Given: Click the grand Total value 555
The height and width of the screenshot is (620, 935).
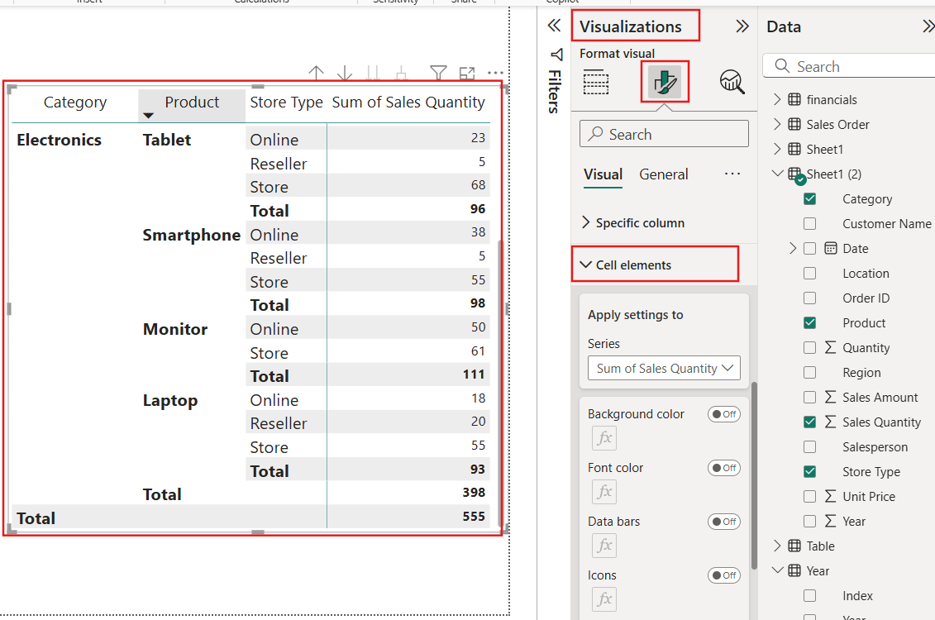Looking at the screenshot, I should coord(474,517).
